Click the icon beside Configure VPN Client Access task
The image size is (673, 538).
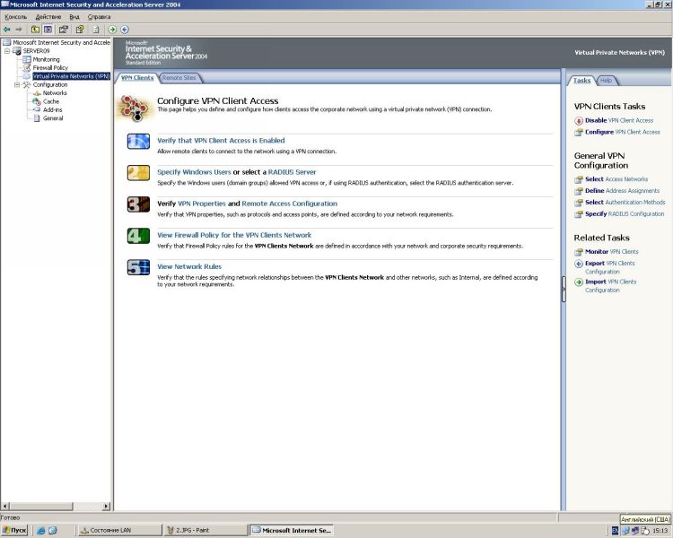(x=579, y=133)
